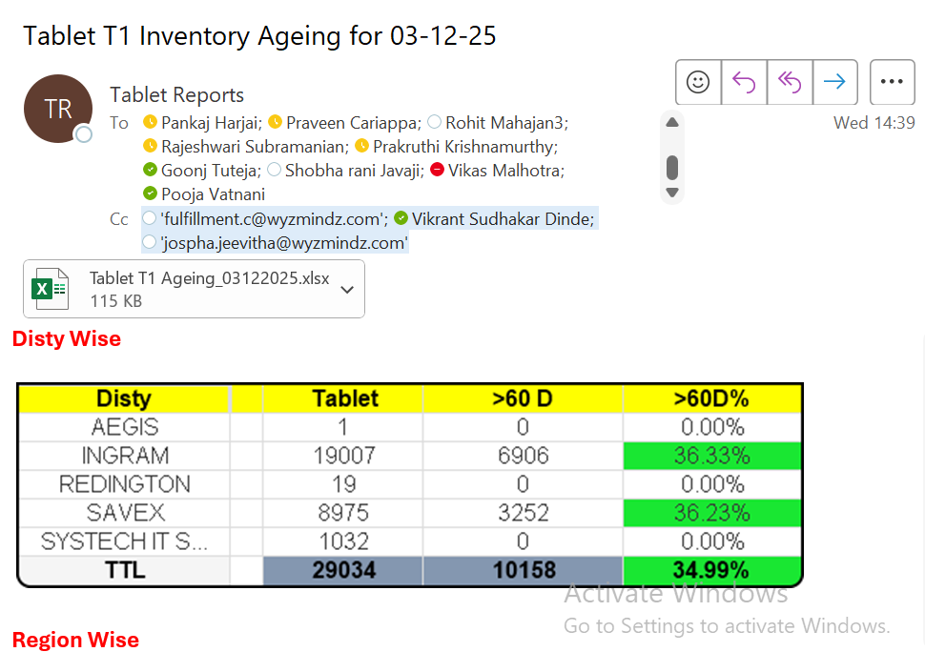Click the green 34.99% total cell

pos(711,571)
